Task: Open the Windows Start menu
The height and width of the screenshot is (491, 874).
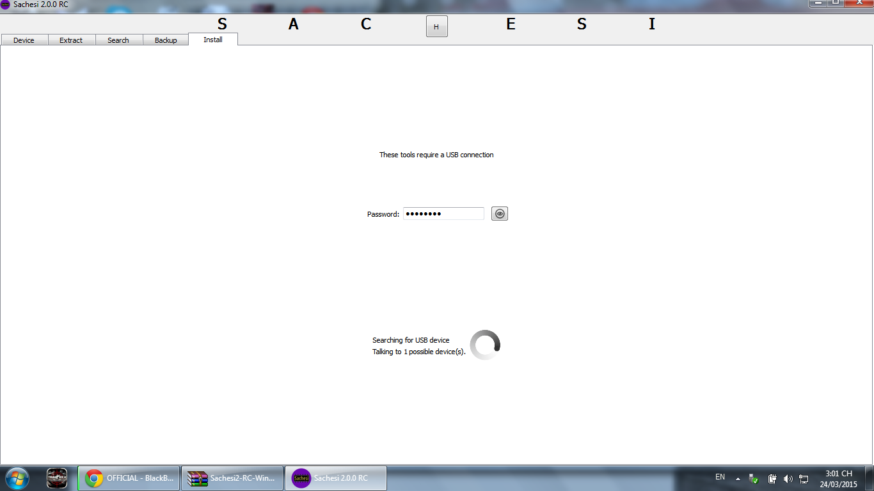Action: [17, 478]
